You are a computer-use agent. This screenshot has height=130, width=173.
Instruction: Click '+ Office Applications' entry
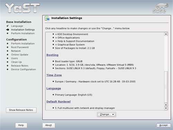point(67,38)
